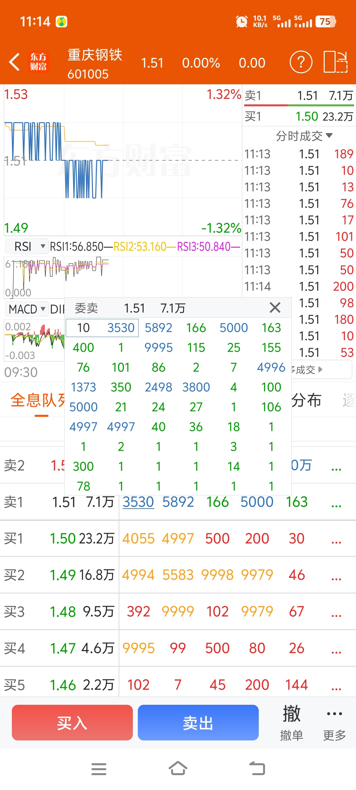Screen dimensions: 356x790
Task: Tap the 买1 1.50 23.2万 quote row
Action: tap(299, 116)
